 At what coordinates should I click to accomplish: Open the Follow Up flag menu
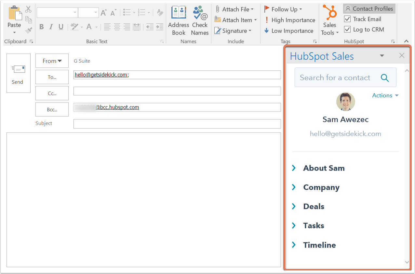click(x=283, y=9)
